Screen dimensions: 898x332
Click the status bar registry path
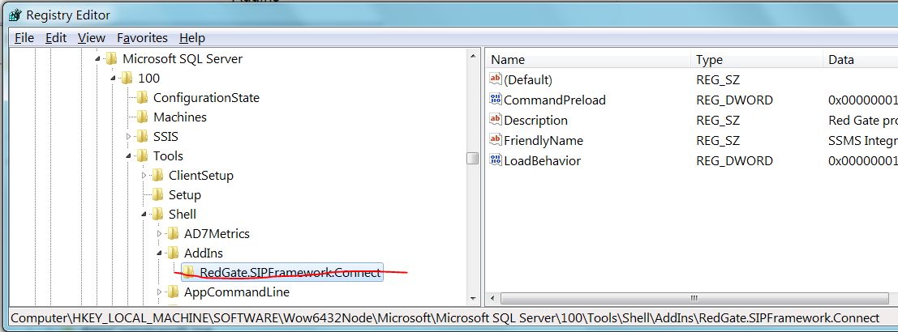tap(445, 317)
